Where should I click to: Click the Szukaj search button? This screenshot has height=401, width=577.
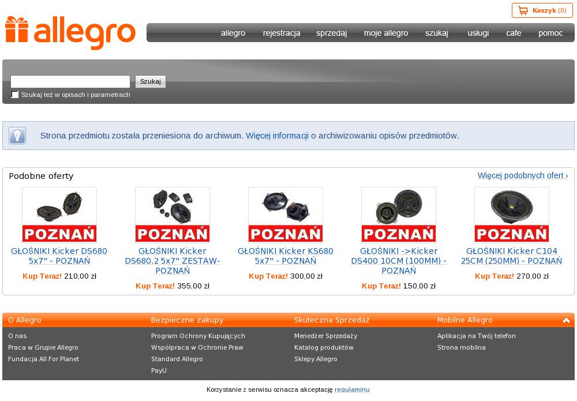coord(151,81)
